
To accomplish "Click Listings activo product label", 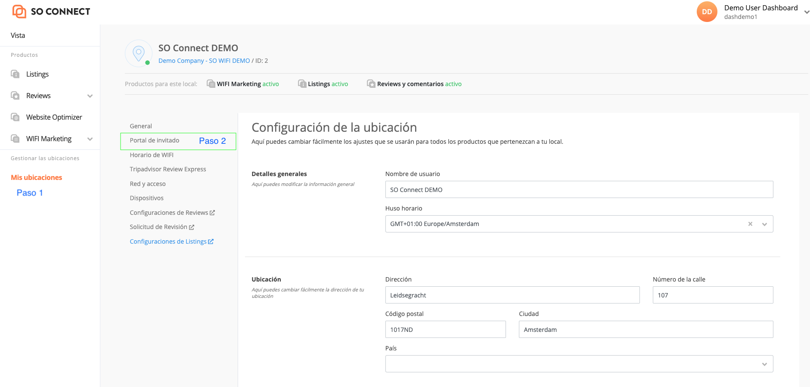I will (328, 84).
